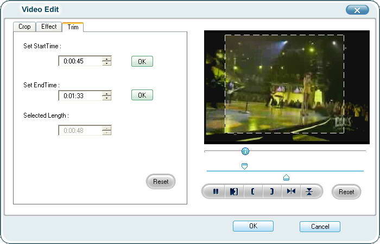Click the horizontal flip arrows icon
Image resolution: width=380 pixels, height=244 pixels.
point(291,191)
